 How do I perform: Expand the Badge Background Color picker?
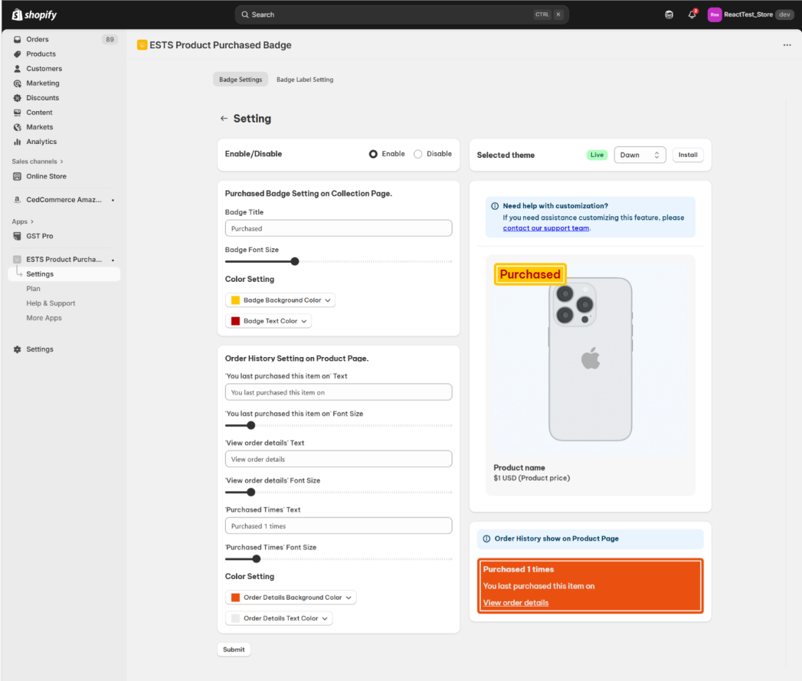(x=280, y=300)
